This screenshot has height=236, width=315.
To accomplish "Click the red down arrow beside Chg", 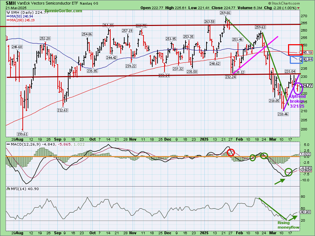I will (x=298, y=8).
